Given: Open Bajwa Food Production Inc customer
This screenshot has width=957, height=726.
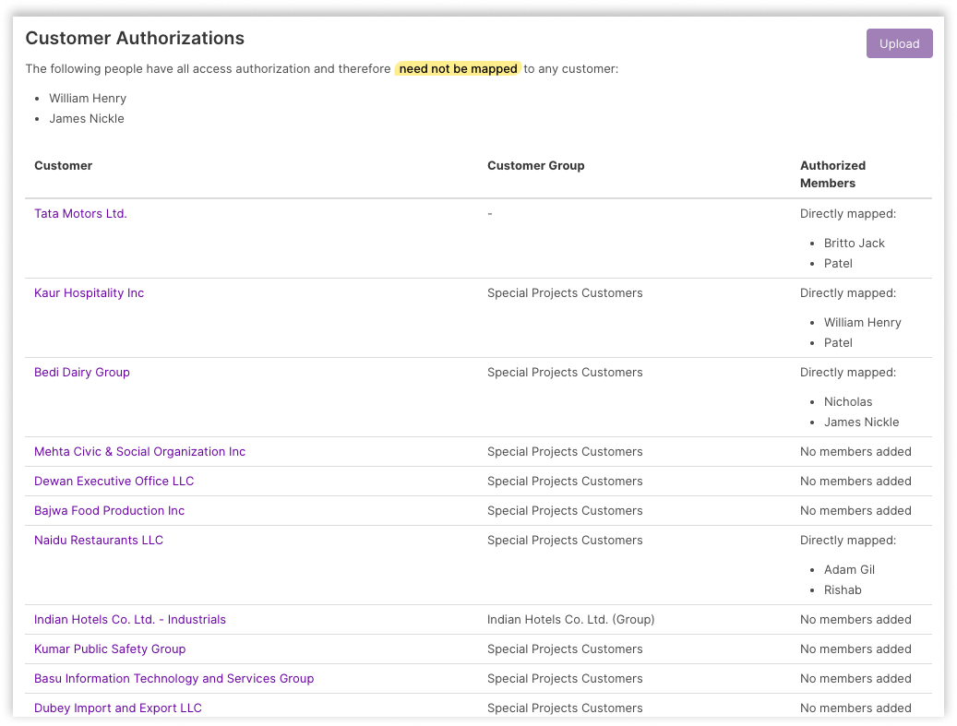Looking at the screenshot, I should 109,510.
